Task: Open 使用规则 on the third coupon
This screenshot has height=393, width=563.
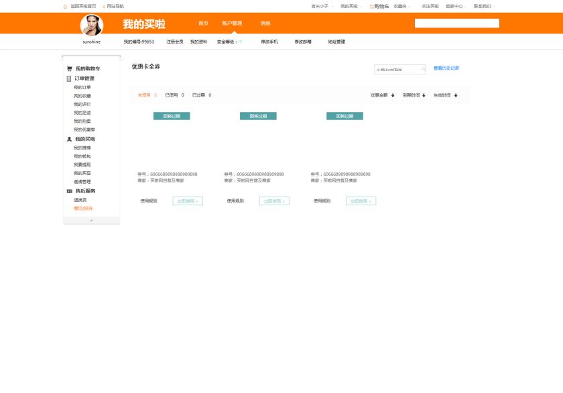Action: click(x=322, y=201)
